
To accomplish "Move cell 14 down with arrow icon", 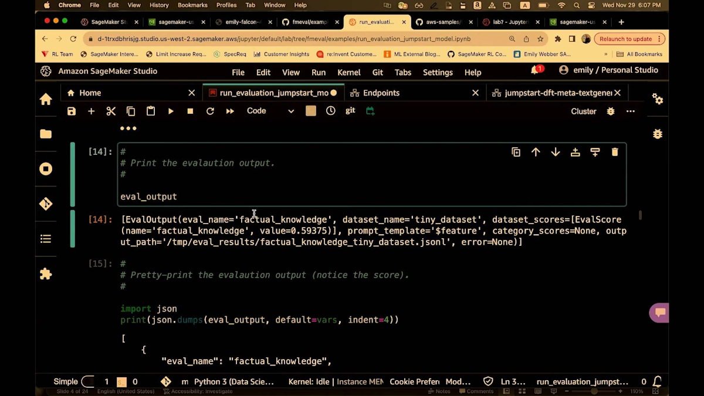I will (x=556, y=152).
